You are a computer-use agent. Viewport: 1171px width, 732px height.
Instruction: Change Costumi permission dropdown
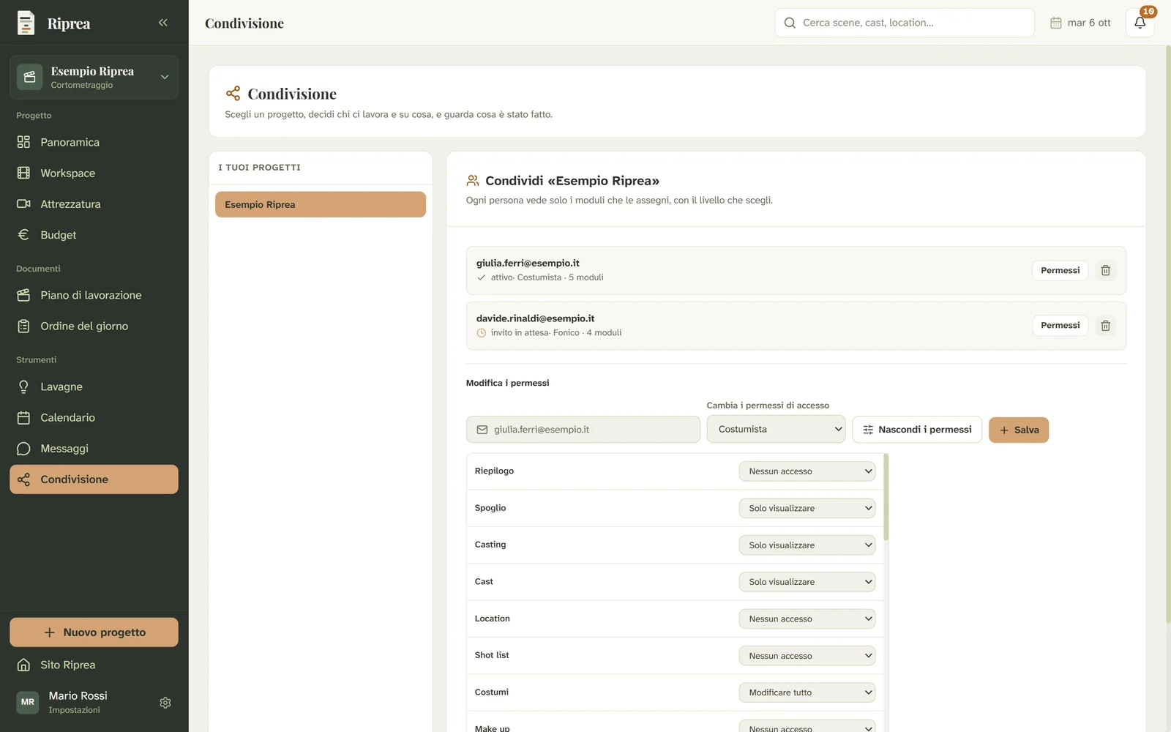point(807,692)
